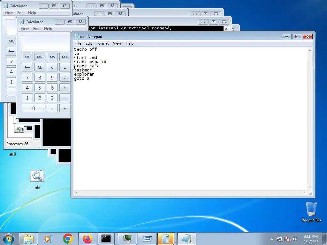Image resolution: width=327 pixels, height=245 pixels.
Task: Switch to Task Manager taskbar icon
Action: (x=127, y=239)
